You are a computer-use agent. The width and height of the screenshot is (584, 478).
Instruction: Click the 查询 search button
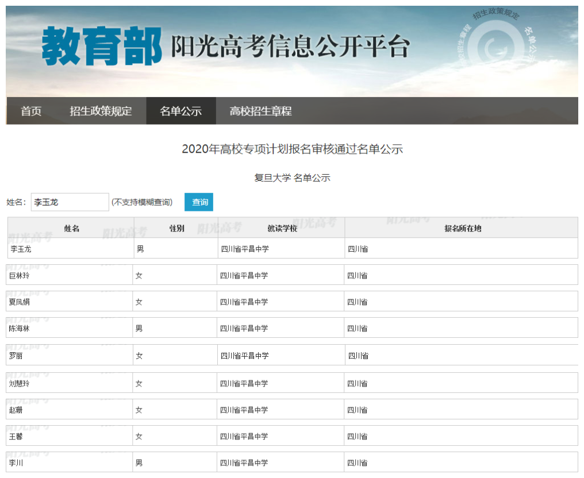[x=199, y=202]
